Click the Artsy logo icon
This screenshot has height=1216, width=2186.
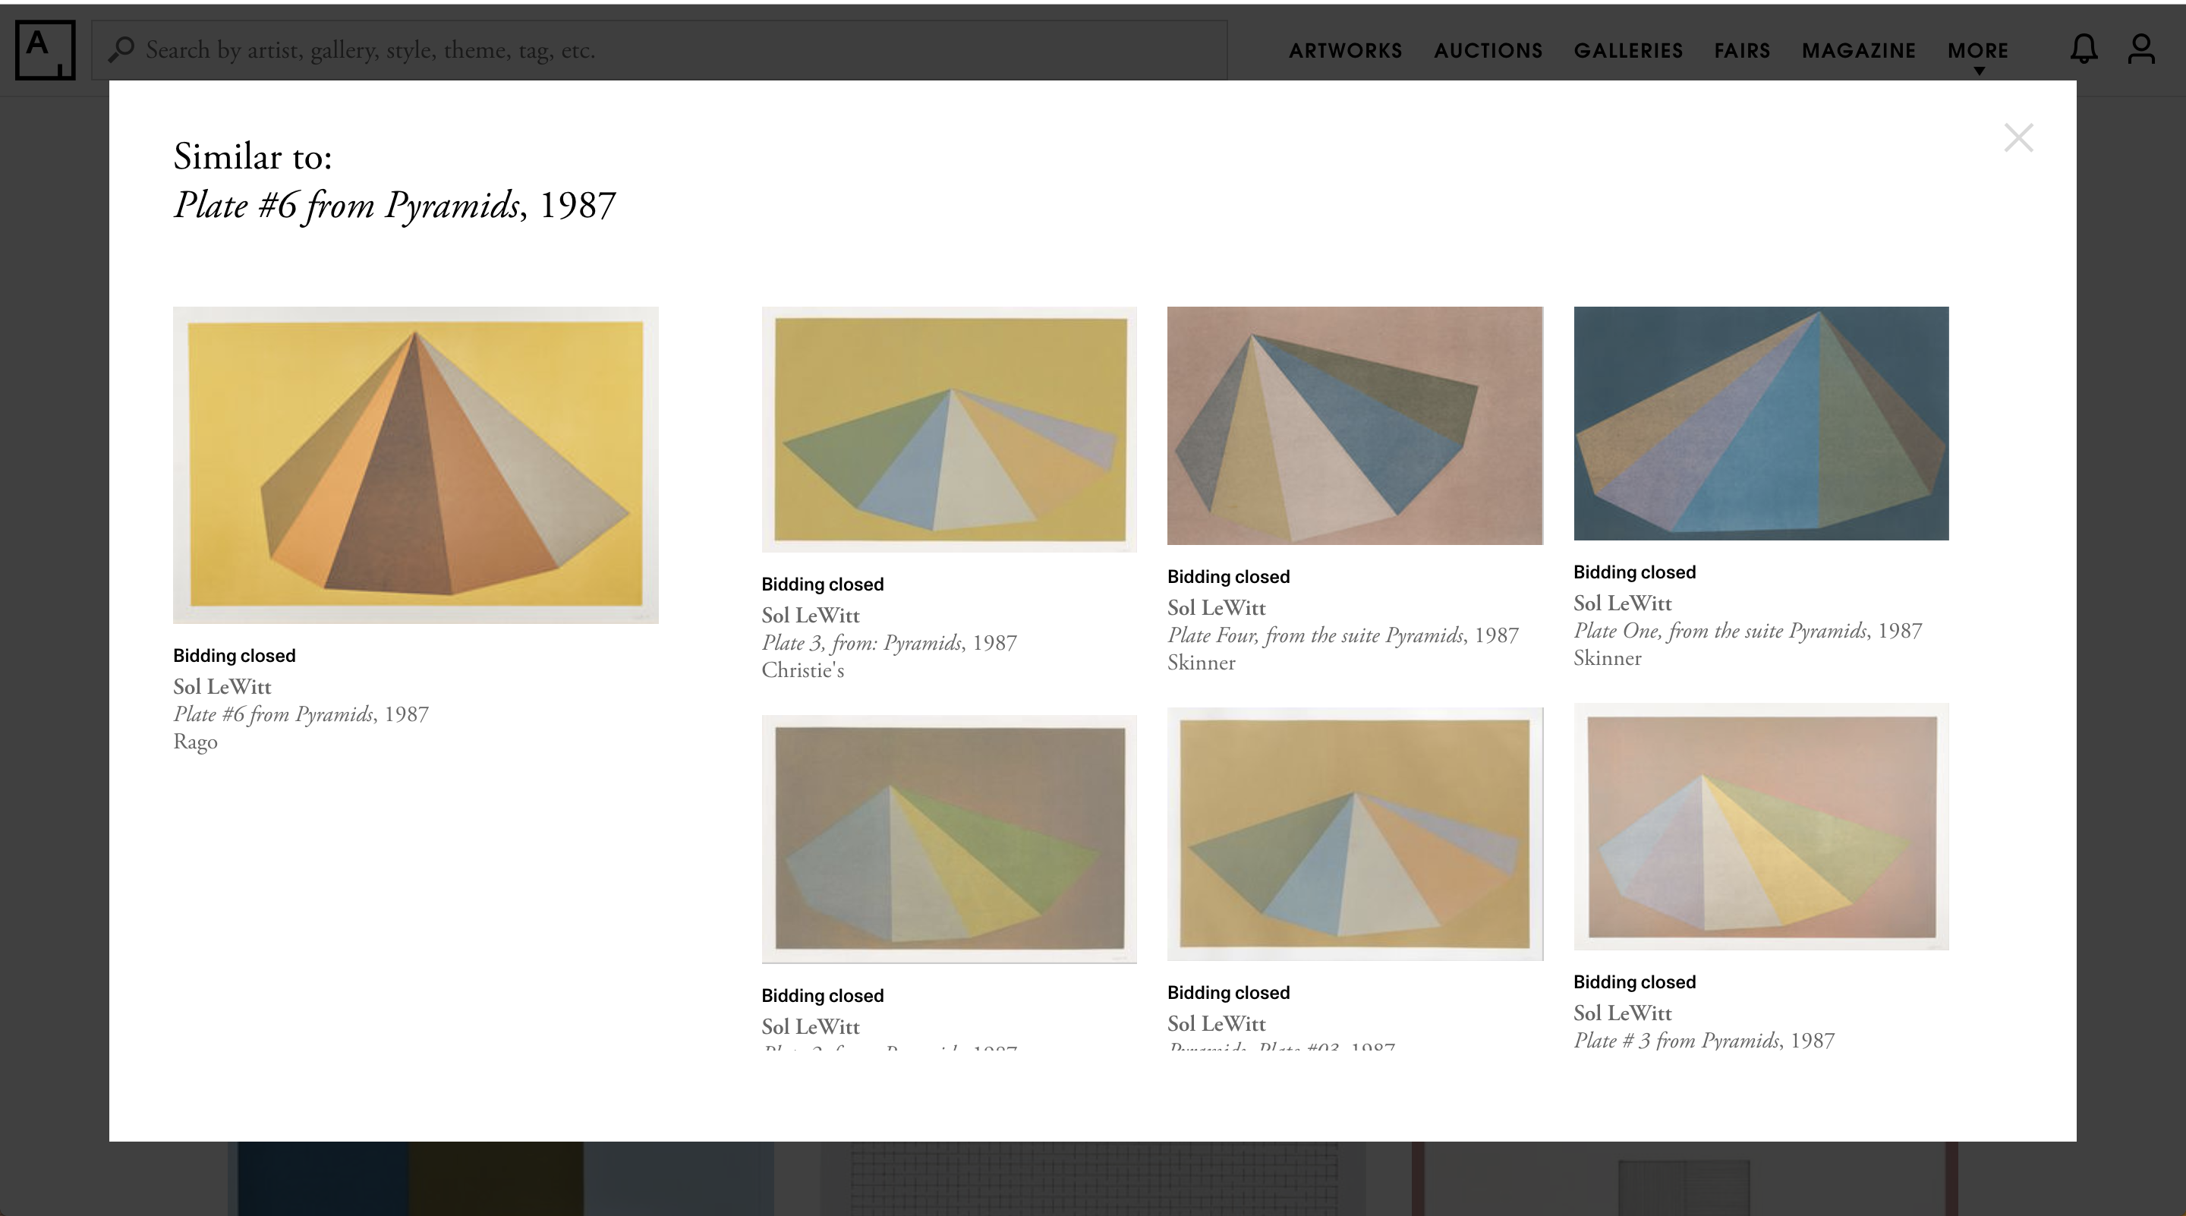45,50
